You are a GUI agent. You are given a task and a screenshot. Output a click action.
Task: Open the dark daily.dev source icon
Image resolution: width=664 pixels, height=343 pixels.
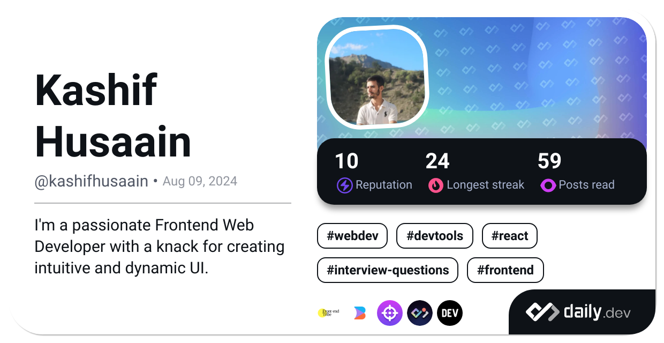pos(420,313)
